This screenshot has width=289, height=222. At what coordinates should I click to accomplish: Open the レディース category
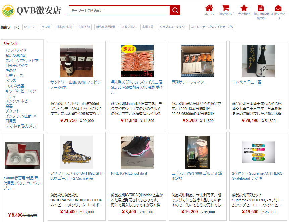point(14,76)
